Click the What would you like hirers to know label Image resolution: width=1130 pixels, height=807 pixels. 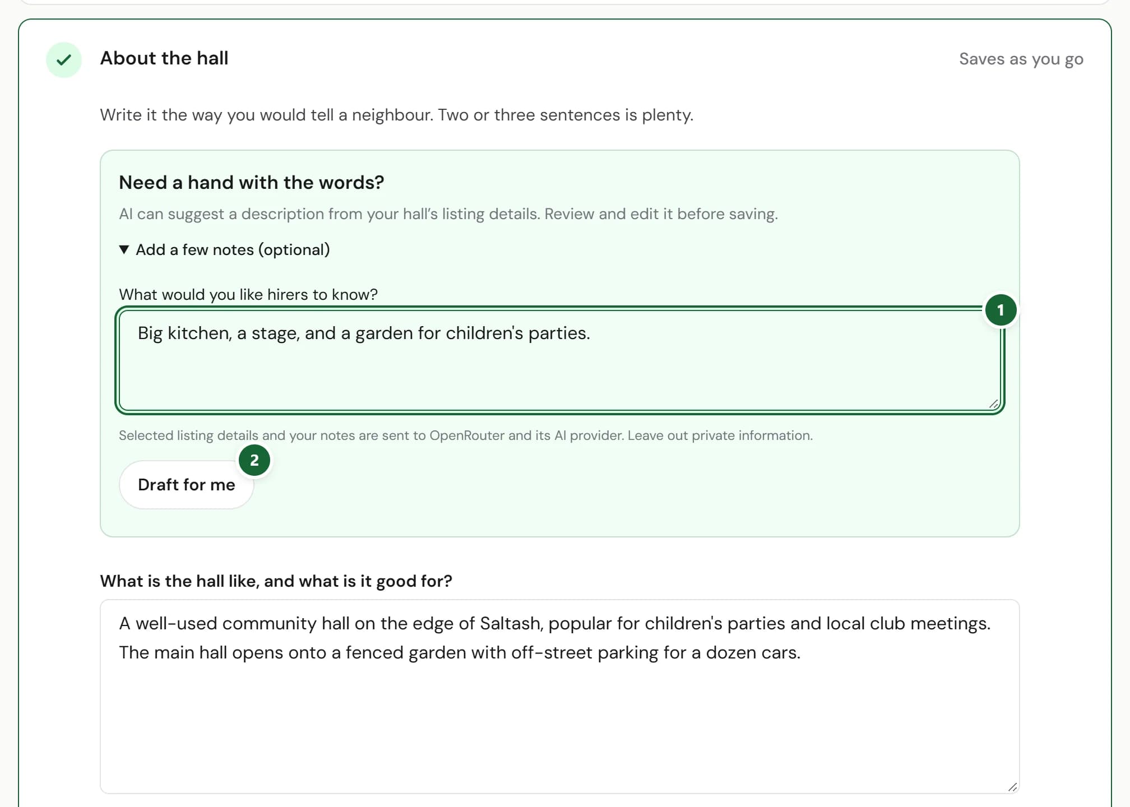(248, 295)
